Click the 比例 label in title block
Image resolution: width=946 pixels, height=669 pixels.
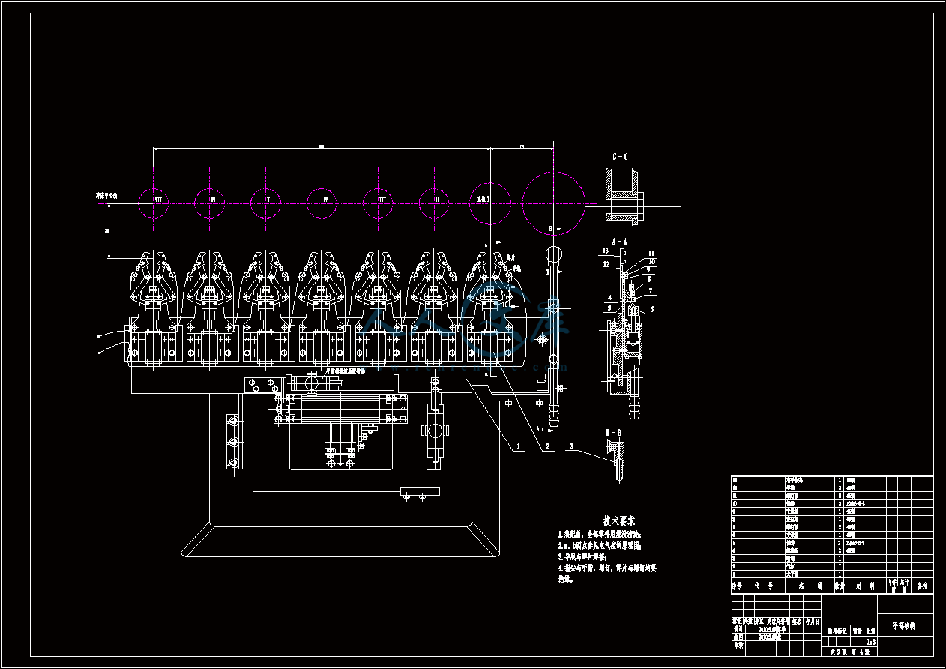pyautogui.click(x=870, y=631)
